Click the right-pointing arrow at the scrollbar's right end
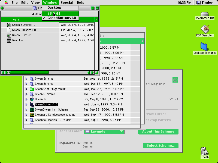 pos(92,73)
